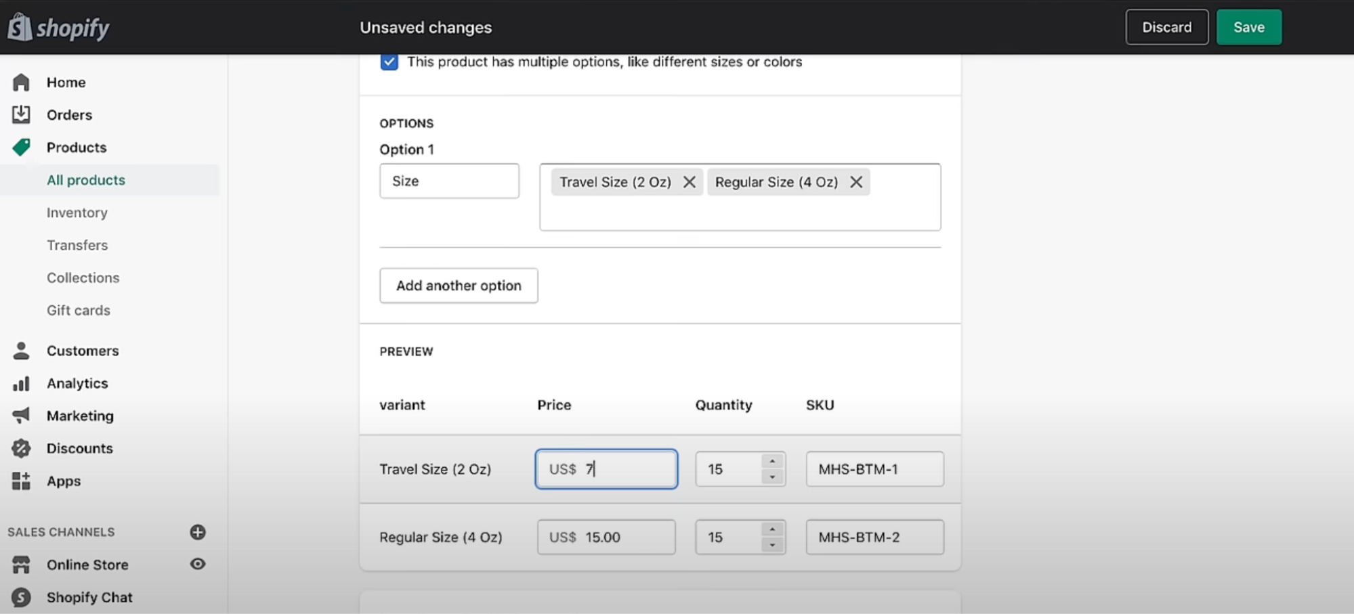Decrease Regular Size quantity with the stepper
Image resolution: width=1354 pixels, height=614 pixels.
coord(771,545)
